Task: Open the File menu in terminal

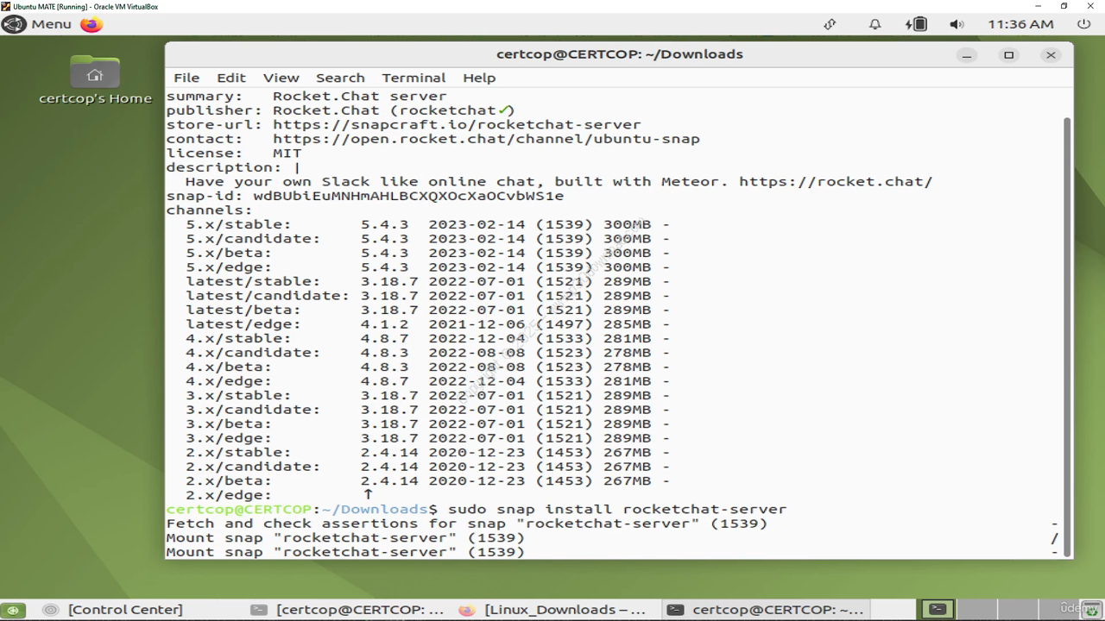Action: 186,78
